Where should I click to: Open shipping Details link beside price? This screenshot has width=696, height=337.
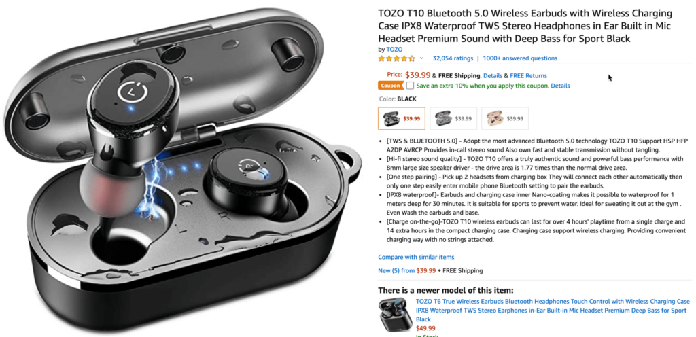click(492, 76)
